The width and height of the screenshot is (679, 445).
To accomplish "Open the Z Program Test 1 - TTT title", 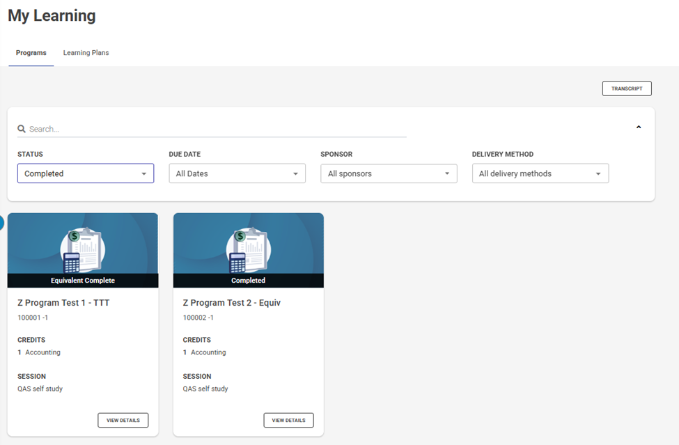I will pos(63,303).
